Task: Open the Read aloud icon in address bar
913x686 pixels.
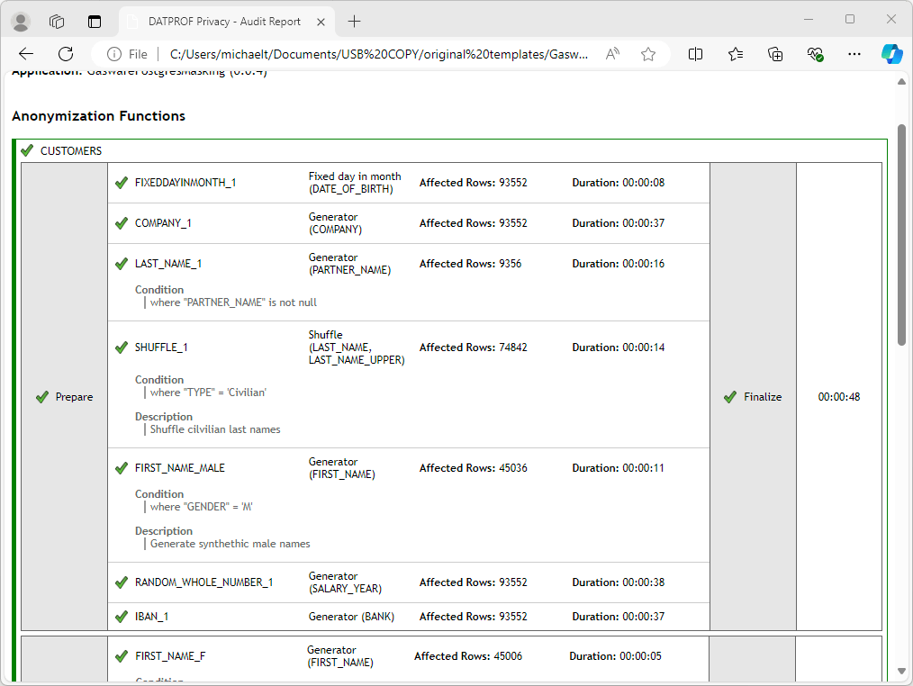Action: 612,54
